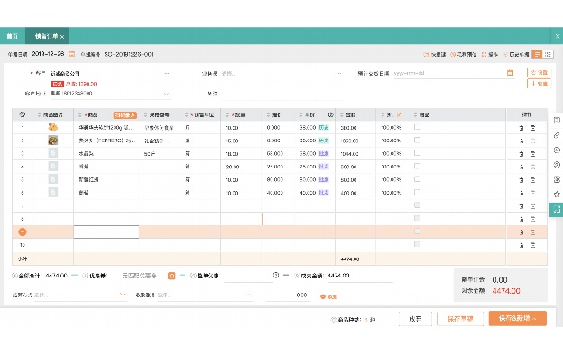Tick the gift checkbox in row 2
Image resolution: width=563 pixels, height=354 pixels.
coord(417,141)
